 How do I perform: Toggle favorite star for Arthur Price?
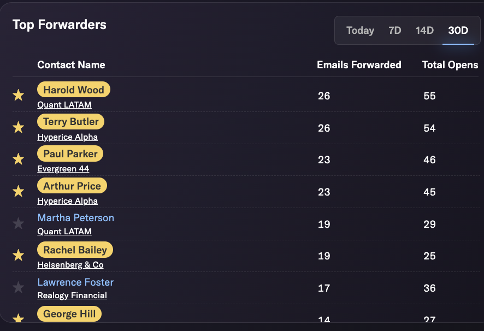pyautogui.click(x=18, y=191)
